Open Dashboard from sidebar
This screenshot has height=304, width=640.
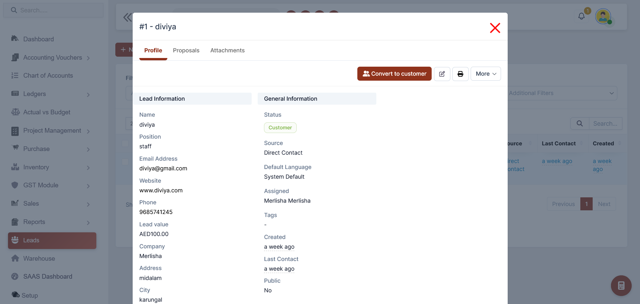click(x=38, y=39)
